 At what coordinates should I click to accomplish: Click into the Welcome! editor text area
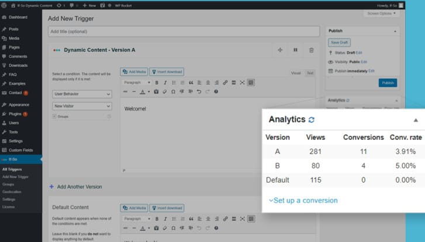pos(217,134)
